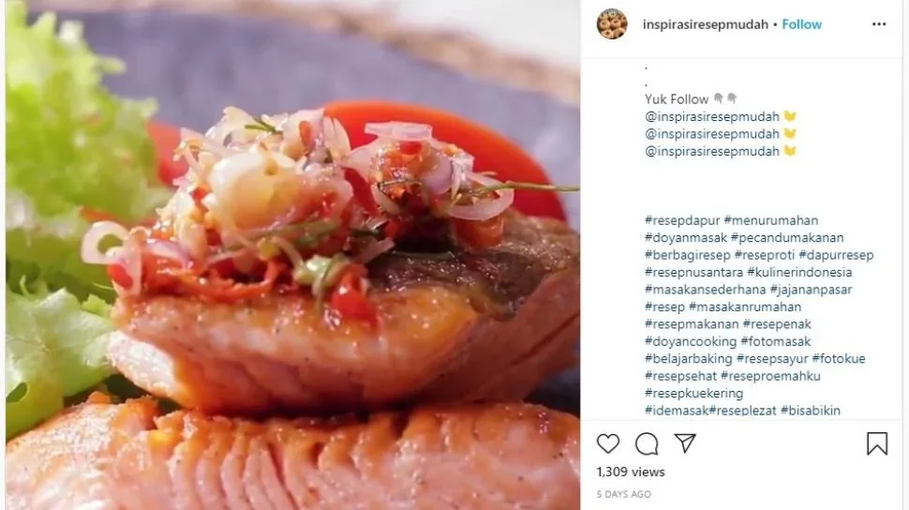
Task: Open the #resepsehat hashtag
Action: (x=680, y=376)
